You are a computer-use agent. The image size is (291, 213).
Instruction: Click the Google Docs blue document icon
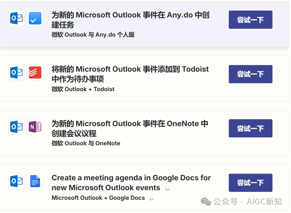[35, 181]
